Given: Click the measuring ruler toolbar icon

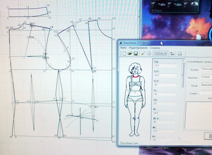Looking at the screenshot, I should (172, 53).
